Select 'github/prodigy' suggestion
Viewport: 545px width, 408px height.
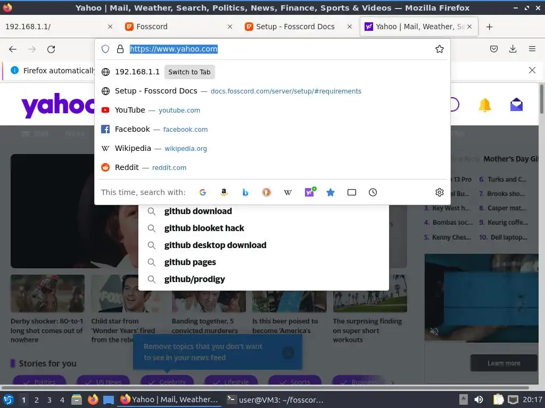tap(263, 279)
